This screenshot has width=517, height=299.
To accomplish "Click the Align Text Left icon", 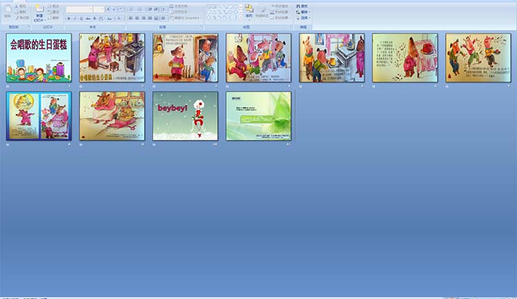I will pos(131,18).
